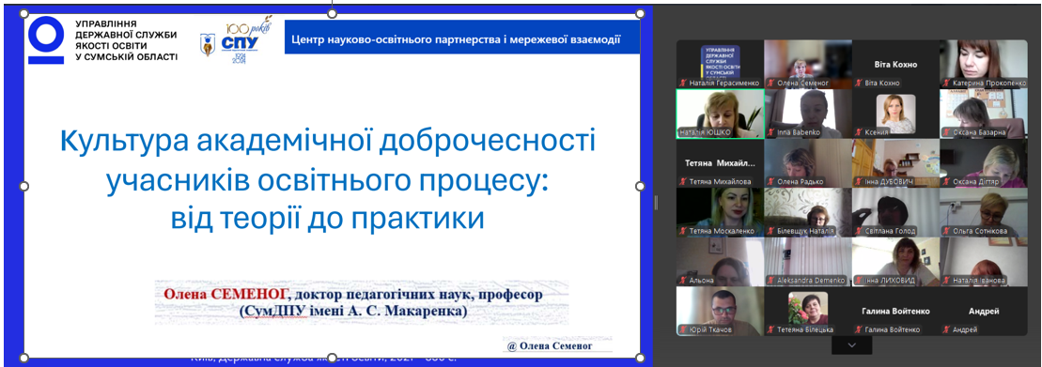Viewport: 1042px width, 367px height.
Task: Click the muted mic icon next to Юрій Ткачов
Action: (682, 329)
